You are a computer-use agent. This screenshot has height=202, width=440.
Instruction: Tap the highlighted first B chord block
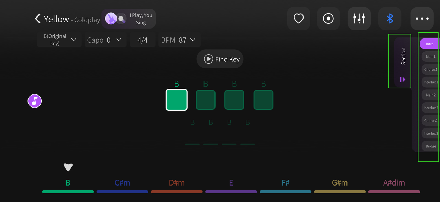(x=177, y=100)
